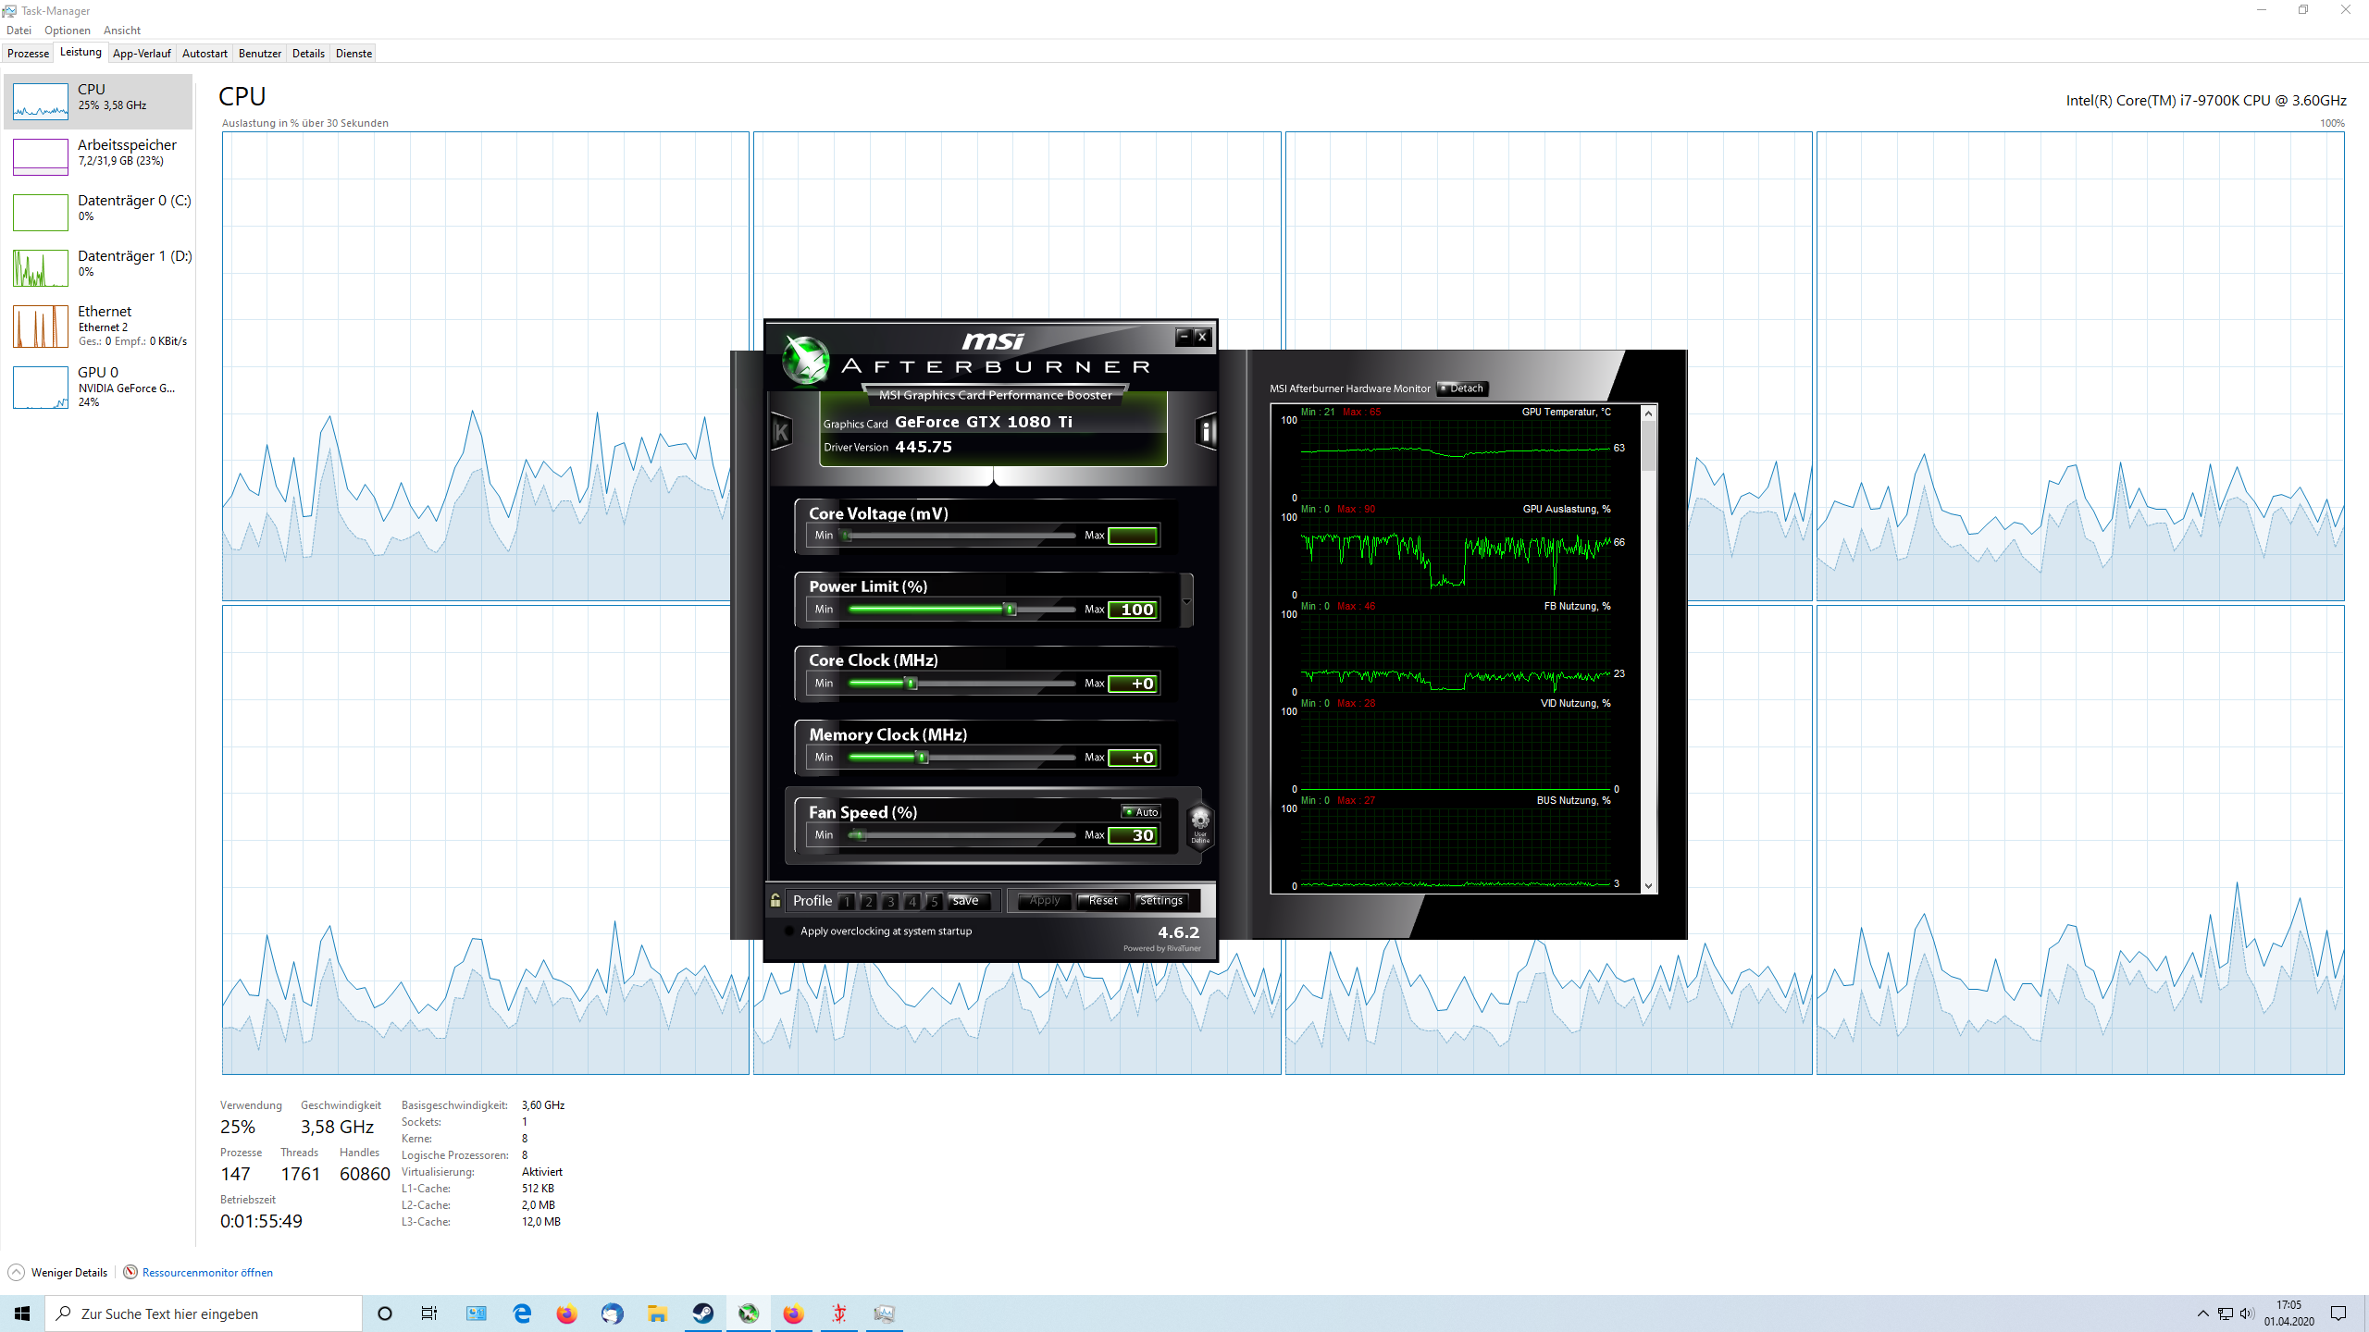Open Cortana from the taskbar circle
The width and height of the screenshot is (2369, 1332).
[x=385, y=1313]
